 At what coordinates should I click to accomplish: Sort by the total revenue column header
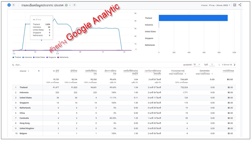coord(228,71)
